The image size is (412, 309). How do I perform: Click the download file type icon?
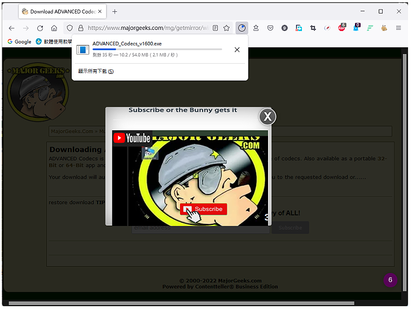pos(82,50)
